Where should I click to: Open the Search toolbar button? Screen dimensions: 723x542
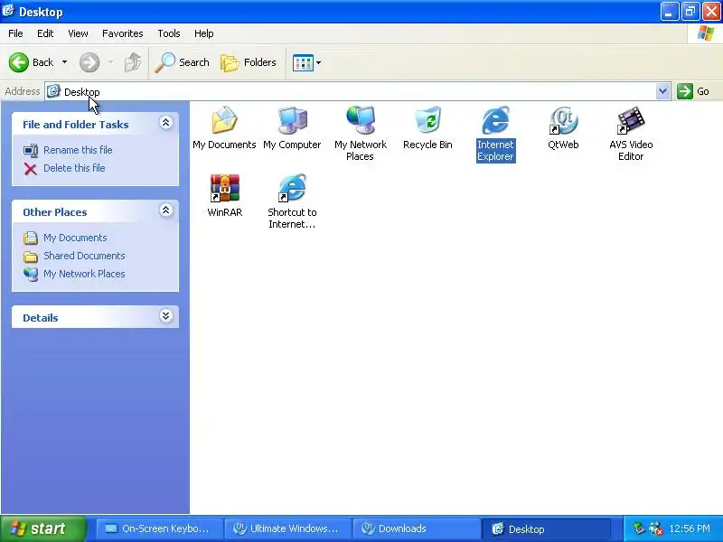tap(183, 62)
